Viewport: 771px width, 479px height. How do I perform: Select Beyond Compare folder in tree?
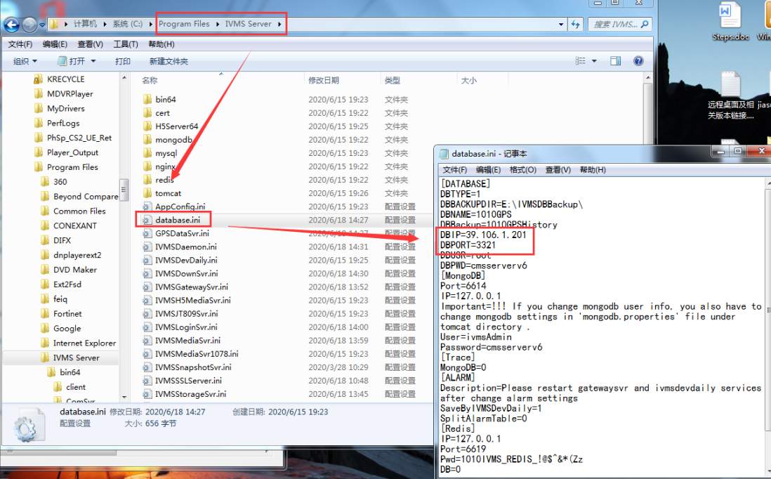point(86,196)
